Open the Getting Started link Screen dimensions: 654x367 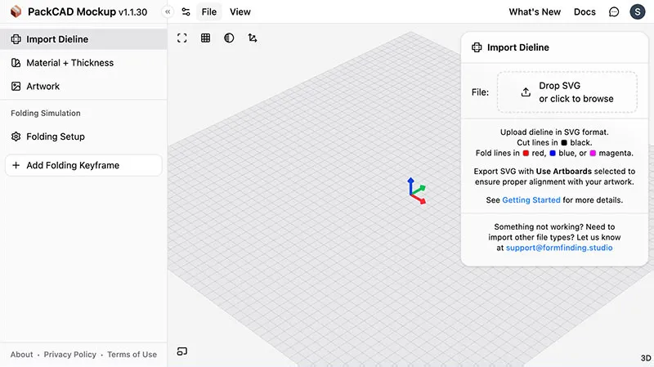tap(531, 200)
